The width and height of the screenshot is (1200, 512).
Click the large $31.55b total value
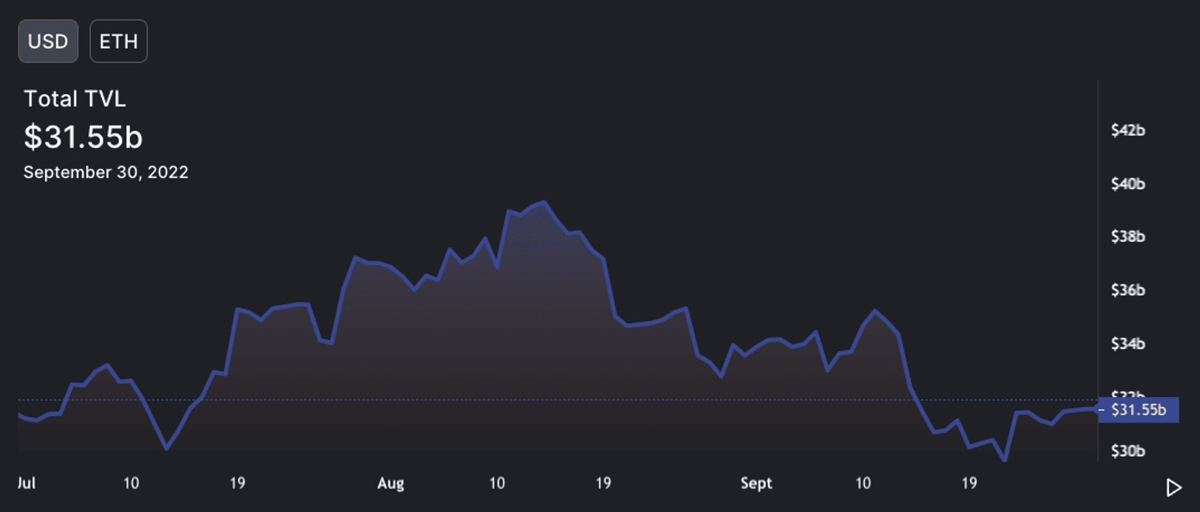(83, 137)
